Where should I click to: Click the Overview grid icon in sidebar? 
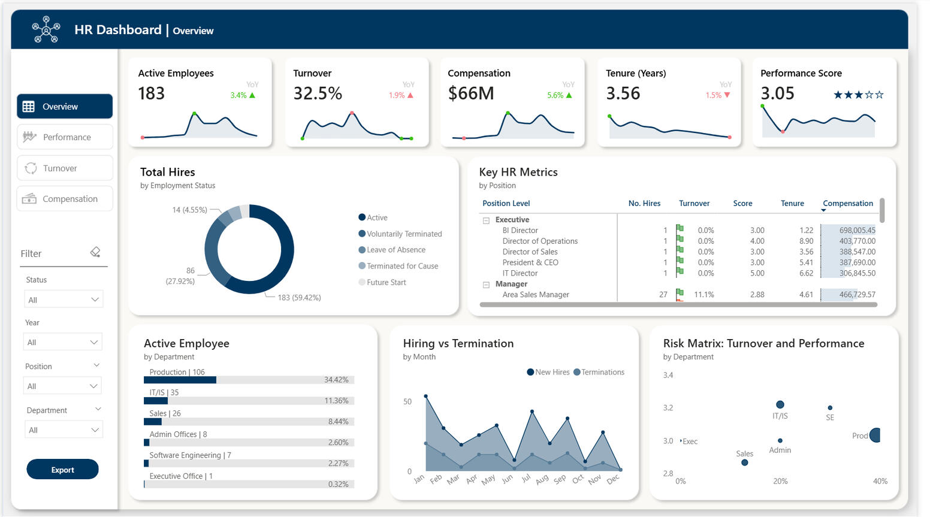click(29, 107)
